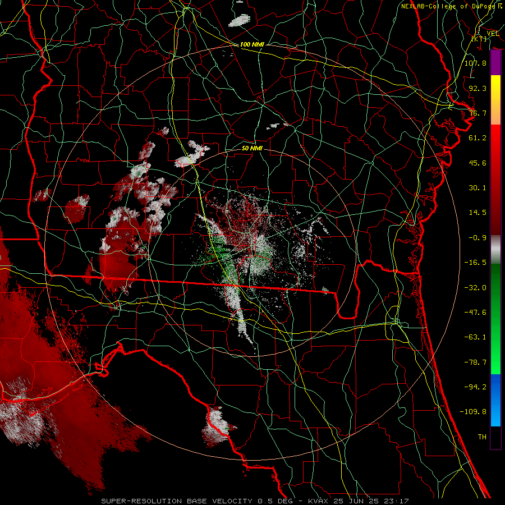Image resolution: width=505 pixels, height=505 pixels.
Task: Click the 61.2 value on velocity scale
Action: 478,138
